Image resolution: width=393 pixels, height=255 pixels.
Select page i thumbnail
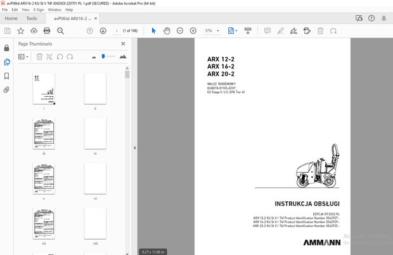pos(44,89)
